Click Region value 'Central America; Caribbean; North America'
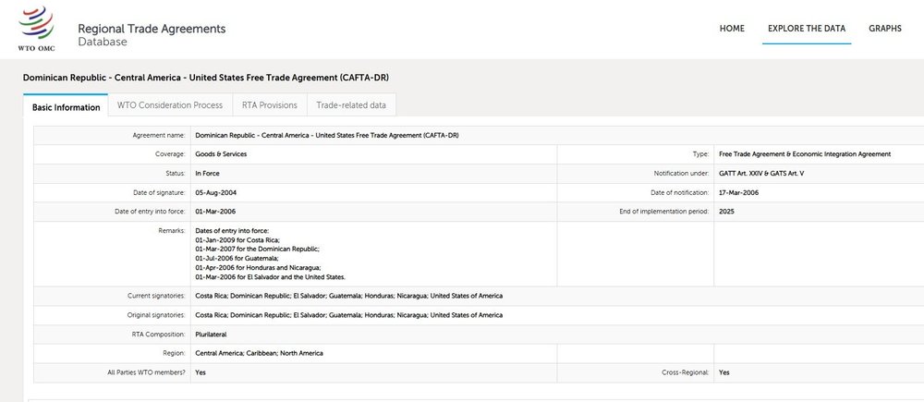This screenshot has height=402, width=924. pyautogui.click(x=260, y=353)
